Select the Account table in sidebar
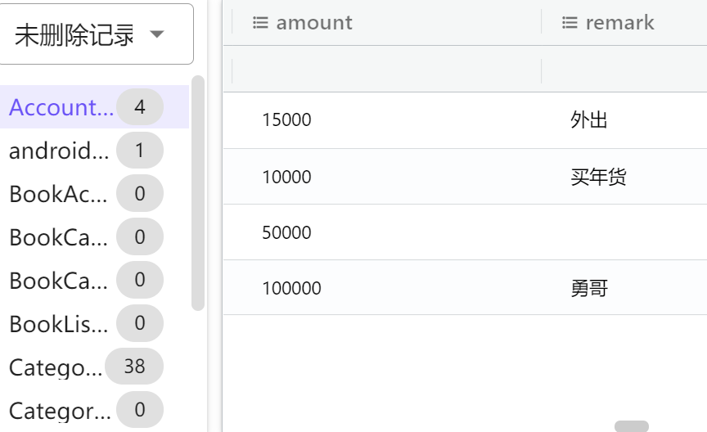The height and width of the screenshot is (432, 707). click(x=61, y=107)
